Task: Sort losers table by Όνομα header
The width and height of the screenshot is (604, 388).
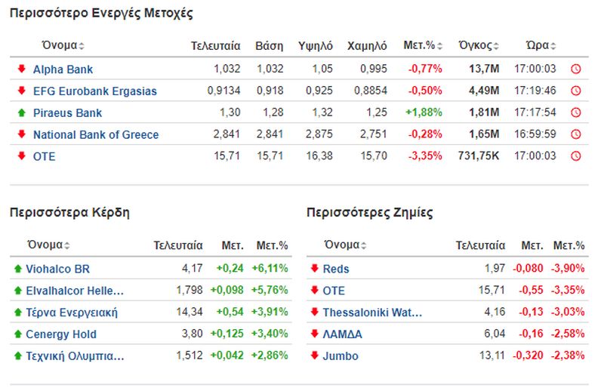Action: coord(346,245)
